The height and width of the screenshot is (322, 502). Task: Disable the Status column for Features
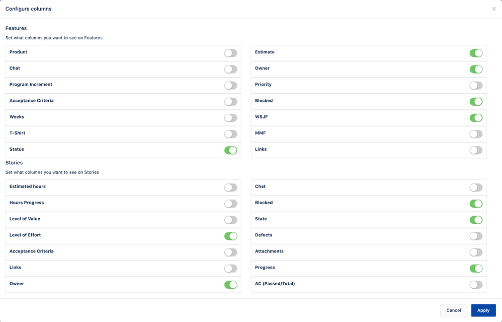pyautogui.click(x=230, y=150)
